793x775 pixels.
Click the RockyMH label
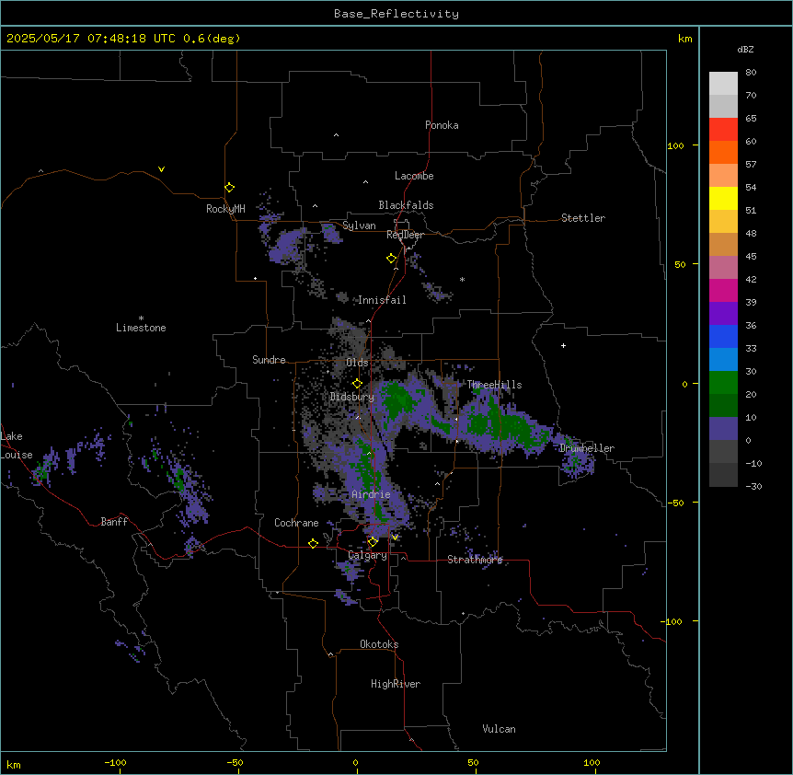point(225,209)
